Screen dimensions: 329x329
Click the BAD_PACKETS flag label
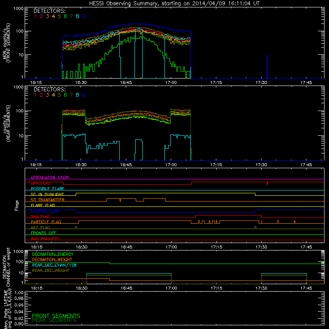point(45,239)
